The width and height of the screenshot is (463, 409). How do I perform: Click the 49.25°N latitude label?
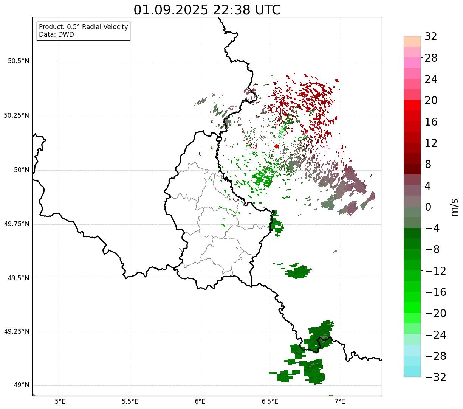[17, 332]
